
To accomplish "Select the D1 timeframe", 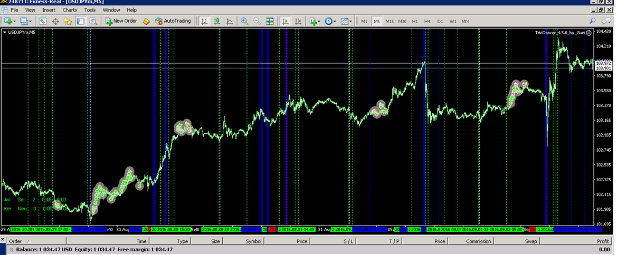I will (x=440, y=21).
